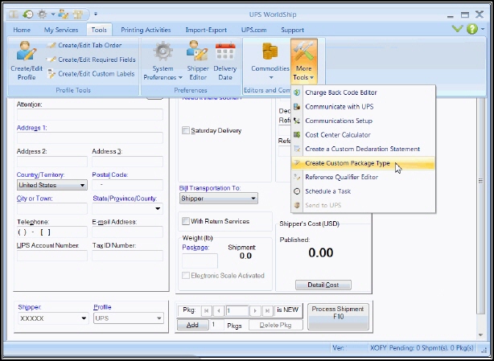Viewport: 494px width, 361px height.
Task: Open the Profile UPS dropdown
Action: click(x=129, y=318)
